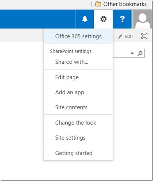This screenshot has height=181, width=153.
Task: Click the settings gear icon
Action: pos(103,19)
